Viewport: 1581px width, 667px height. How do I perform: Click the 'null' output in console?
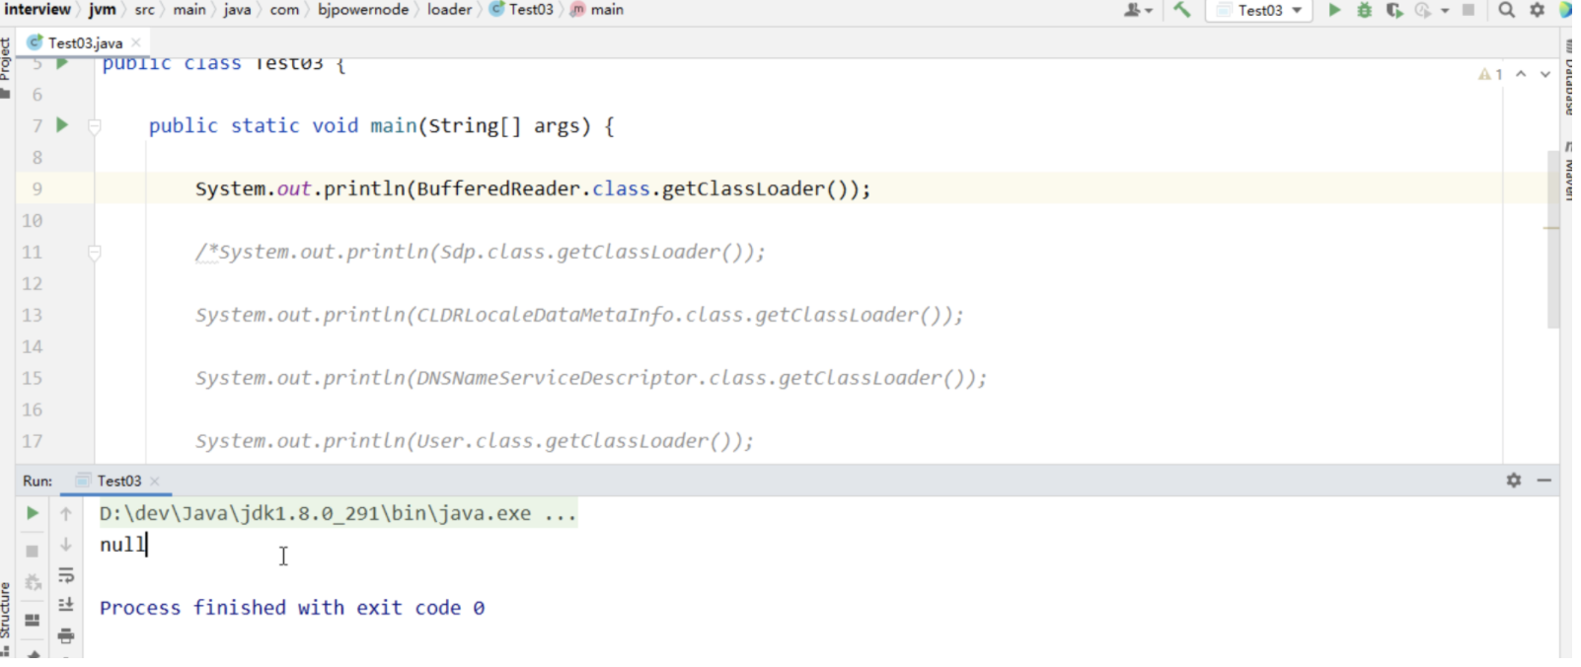[x=122, y=545]
